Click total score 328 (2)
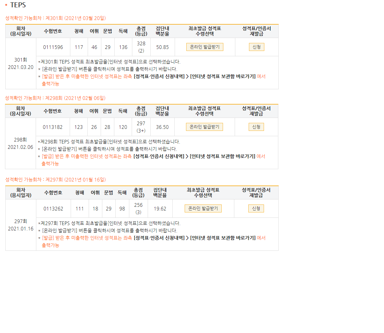This screenshot has width=384, height=333. [x=141, y=47]
